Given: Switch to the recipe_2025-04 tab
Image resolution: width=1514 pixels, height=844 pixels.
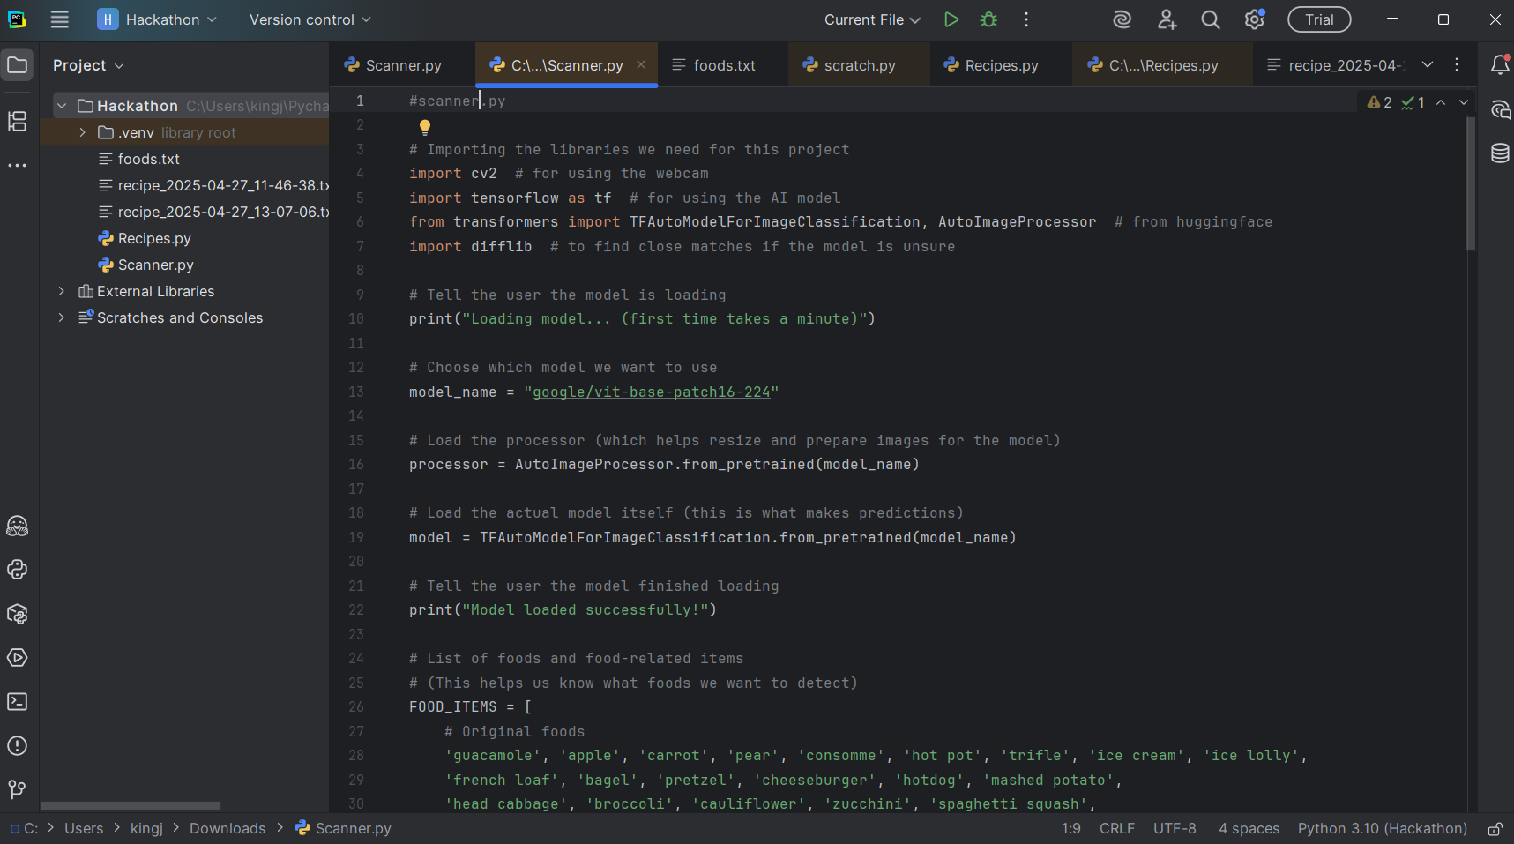Looking at the screenshot, I should [1335, 65].
